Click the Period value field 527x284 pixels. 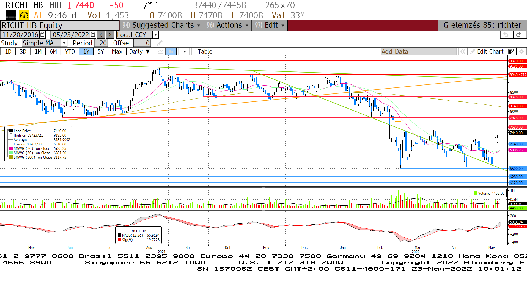[x=101, y=43]
